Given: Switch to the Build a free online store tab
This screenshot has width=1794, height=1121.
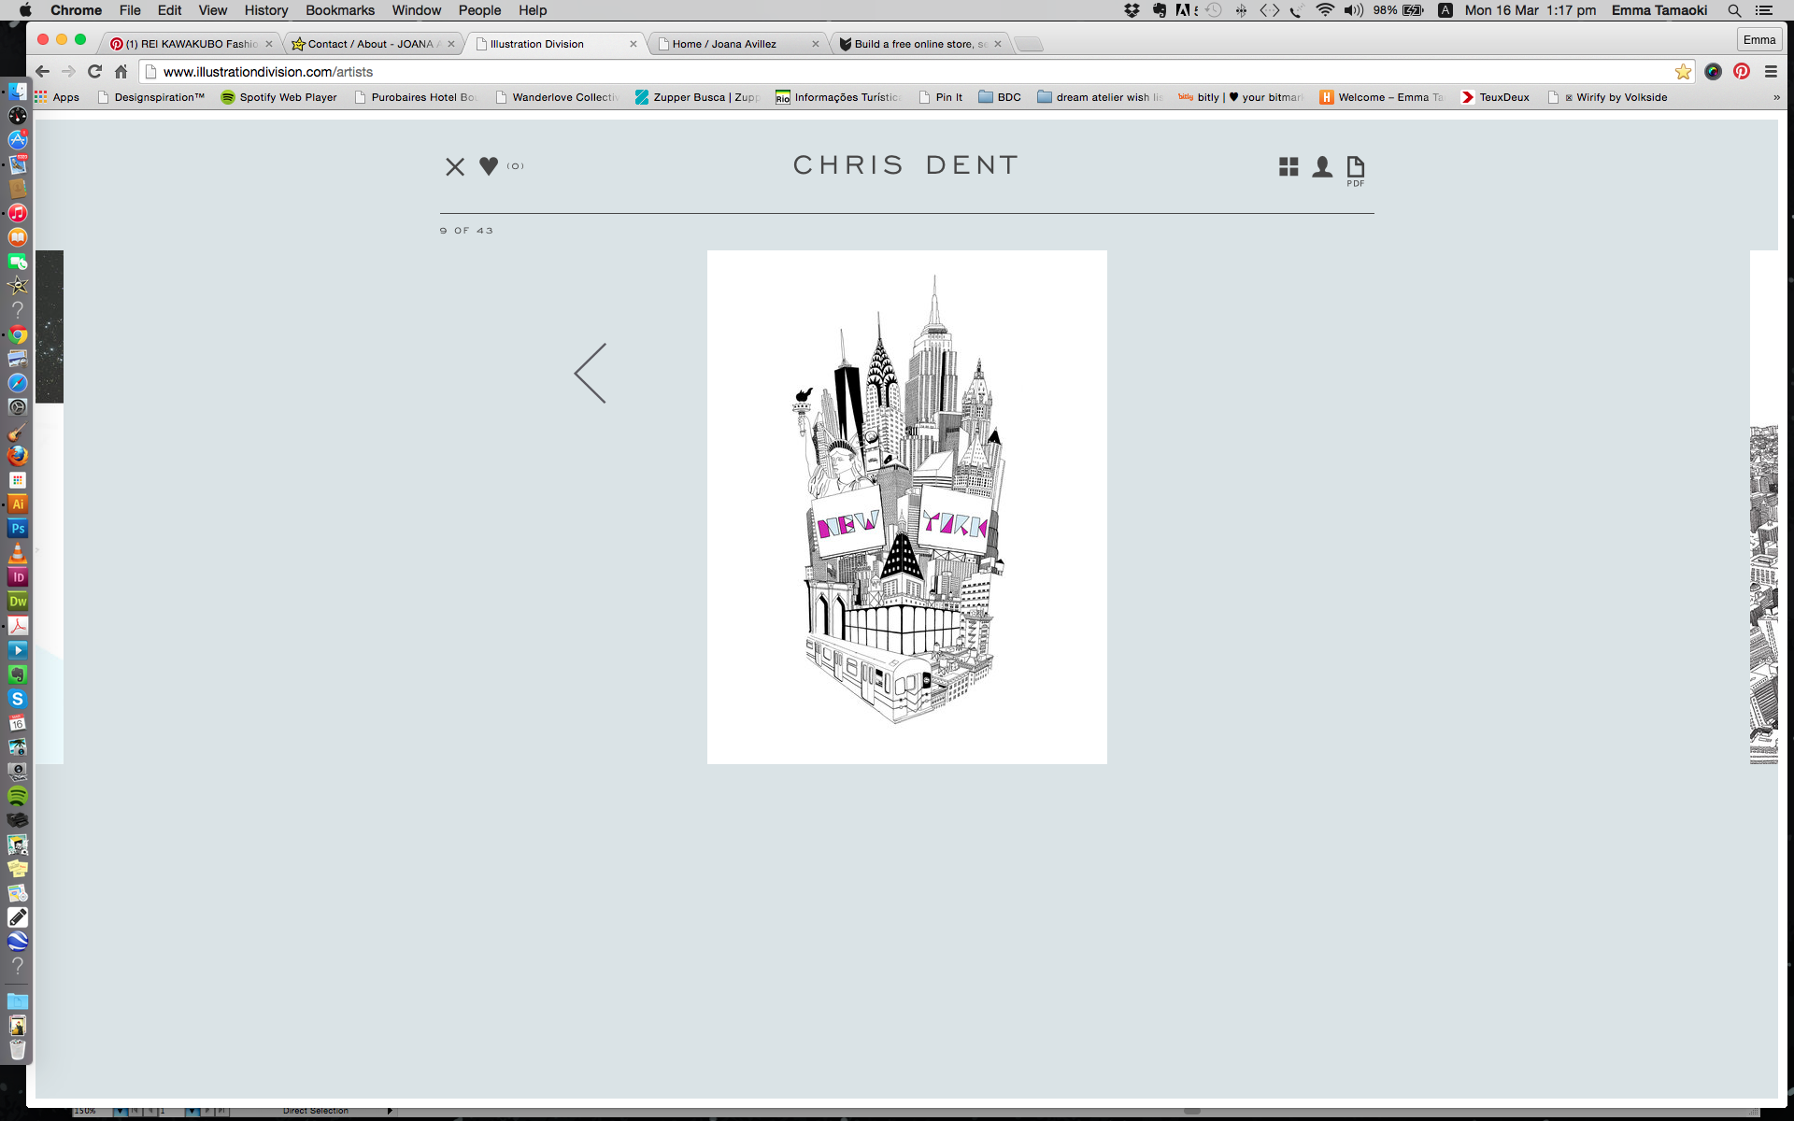Looking at the screenshot, I should (919, 44).
